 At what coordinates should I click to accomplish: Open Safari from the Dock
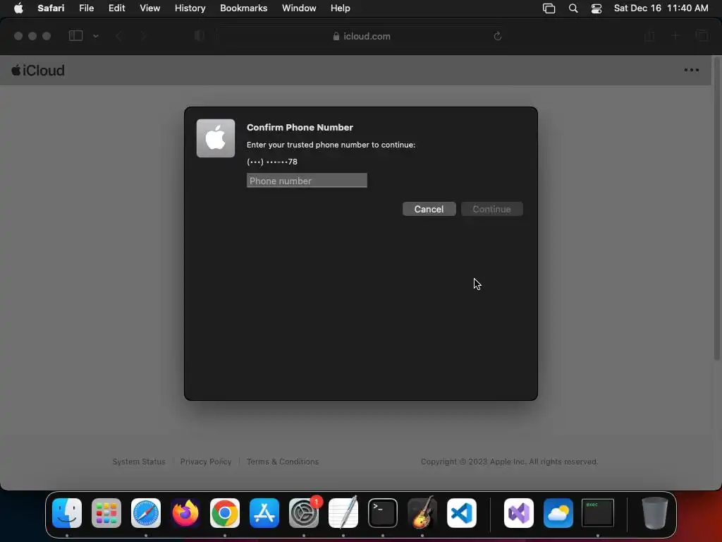click(146, 513)
